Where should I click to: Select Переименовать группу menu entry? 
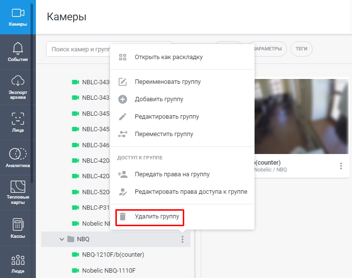tap(182, 82)
